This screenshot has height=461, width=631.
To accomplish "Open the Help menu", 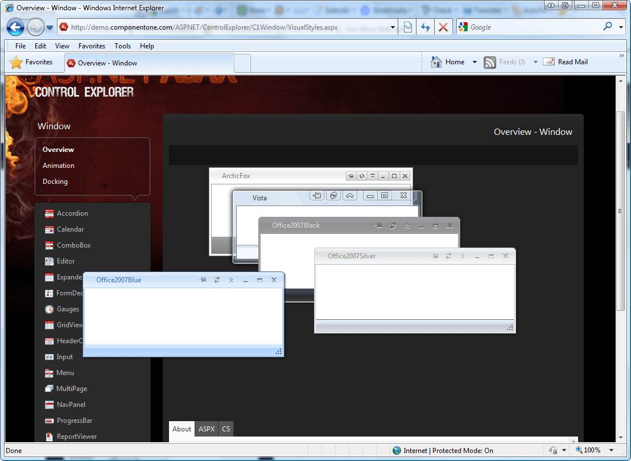I will click(x=147, y=46).
